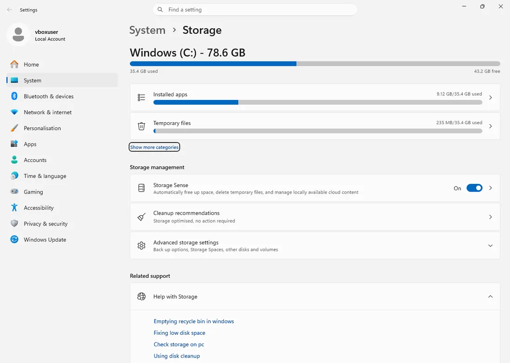The image size is (510, 363).
Task: Restore down the Settings window
Action: point(482,6)
